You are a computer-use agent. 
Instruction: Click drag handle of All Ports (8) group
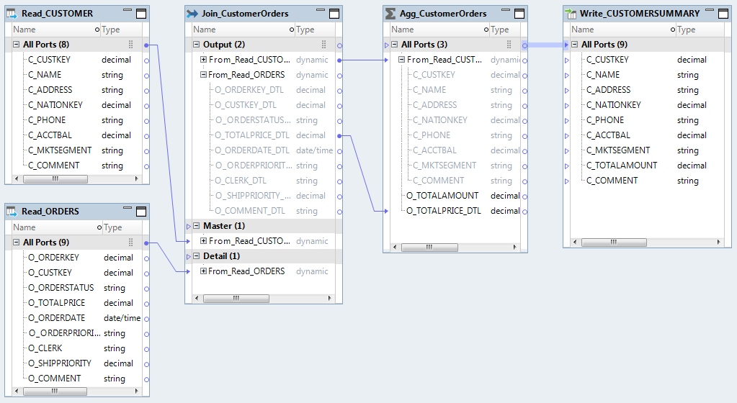click(130, 45)
